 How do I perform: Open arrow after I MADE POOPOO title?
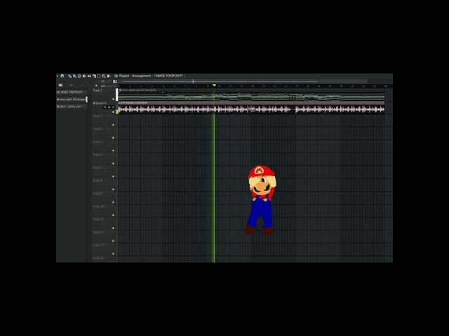coord(185,76)
